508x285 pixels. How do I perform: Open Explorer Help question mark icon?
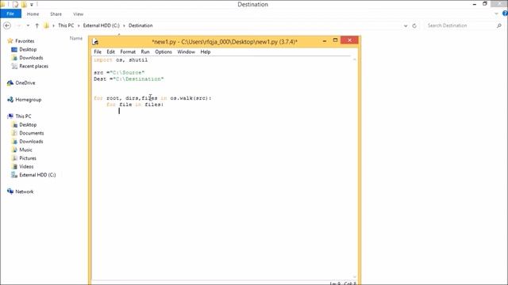pos(505,13)
